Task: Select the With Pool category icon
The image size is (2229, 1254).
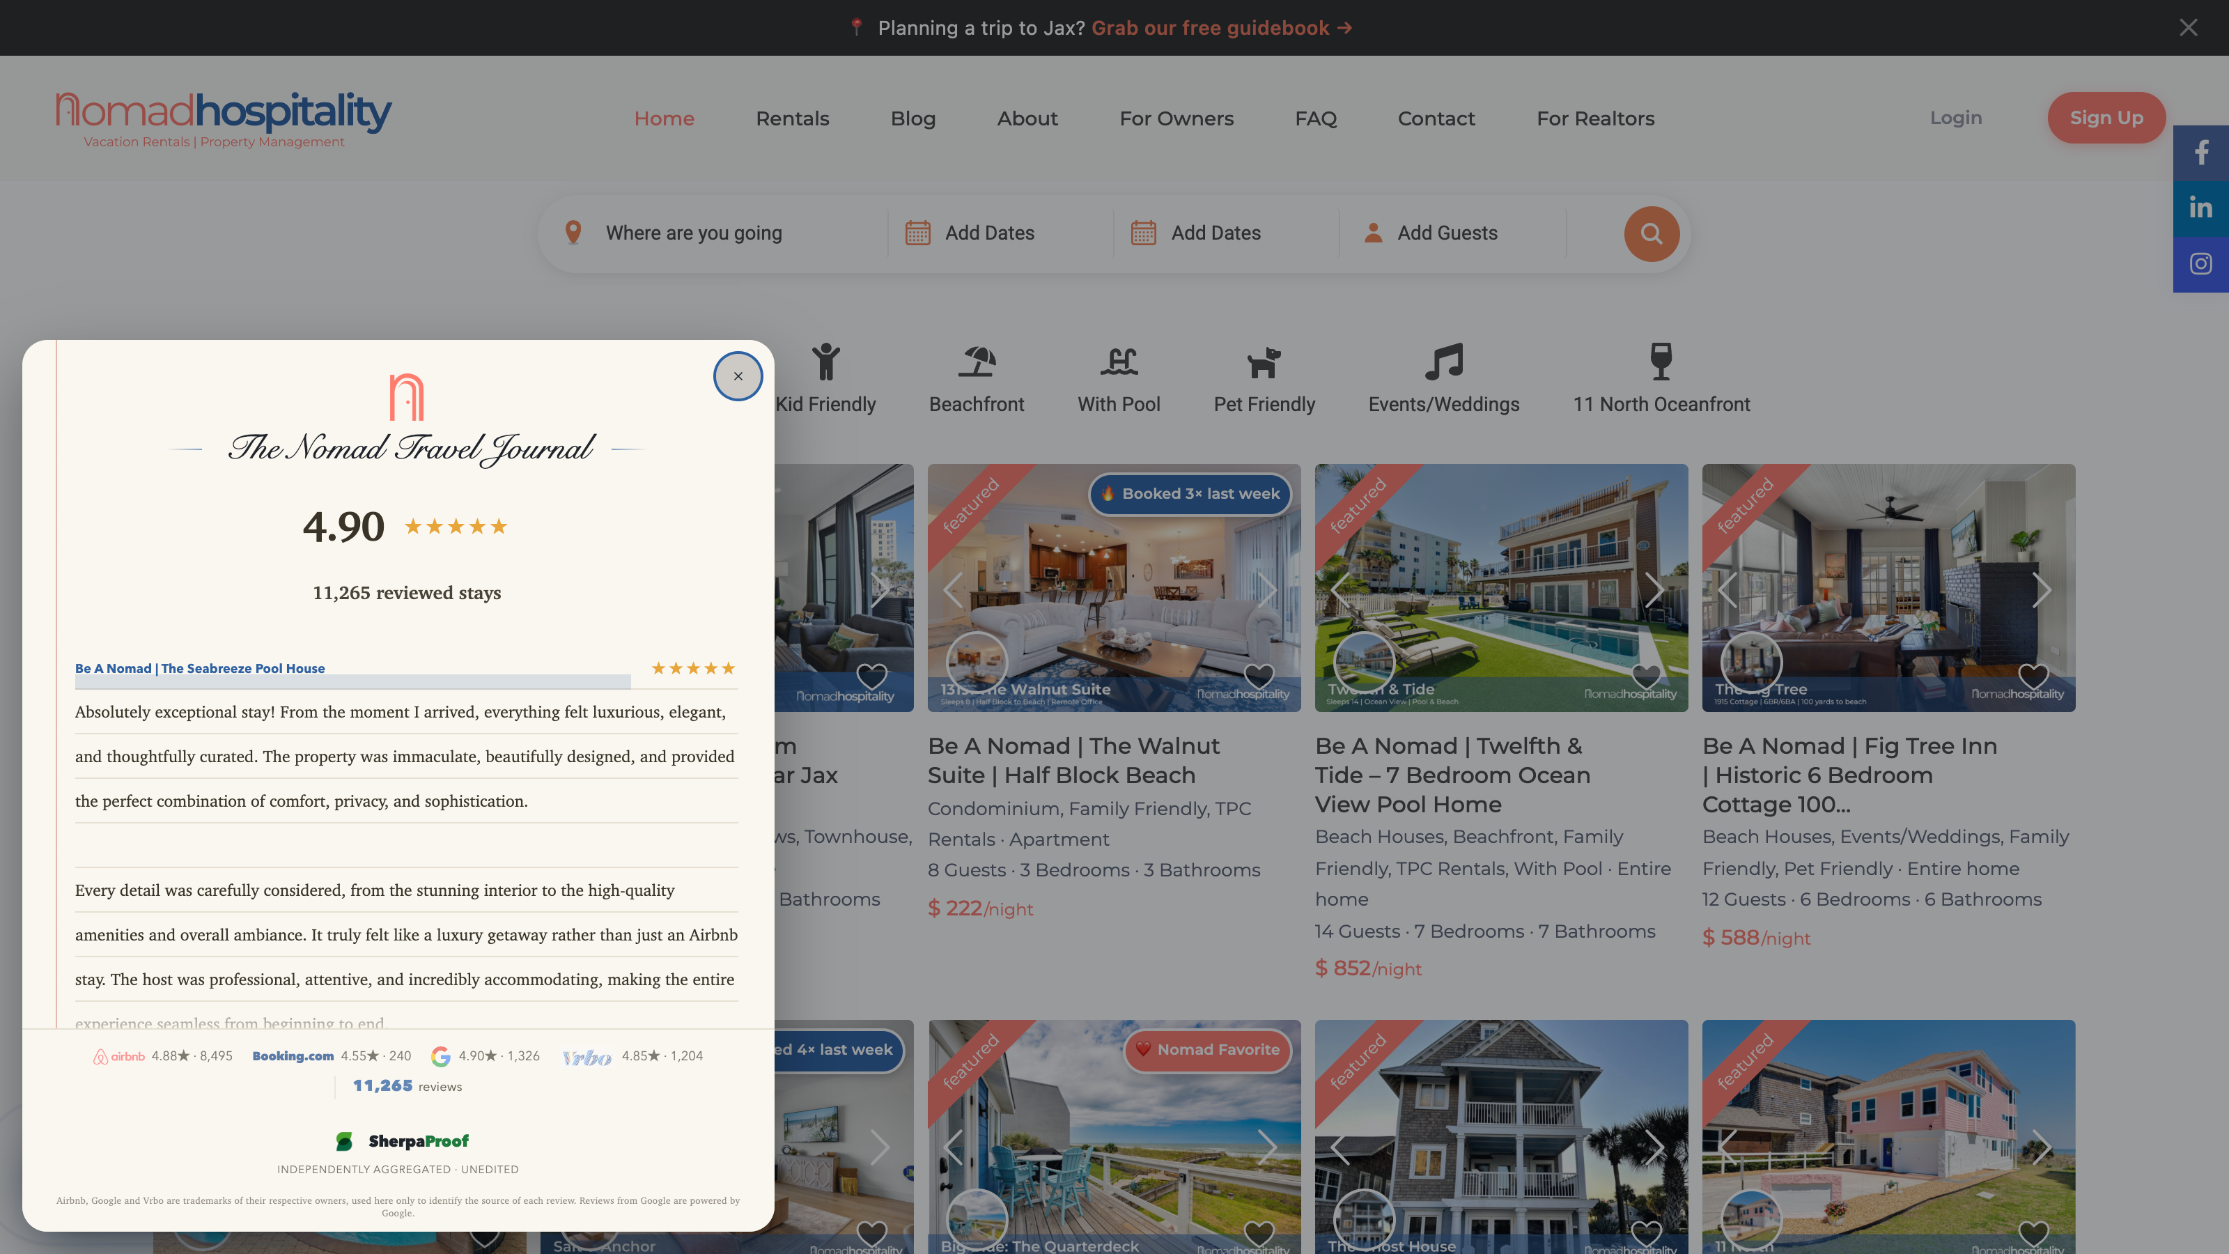Action: pos(1119,362)
